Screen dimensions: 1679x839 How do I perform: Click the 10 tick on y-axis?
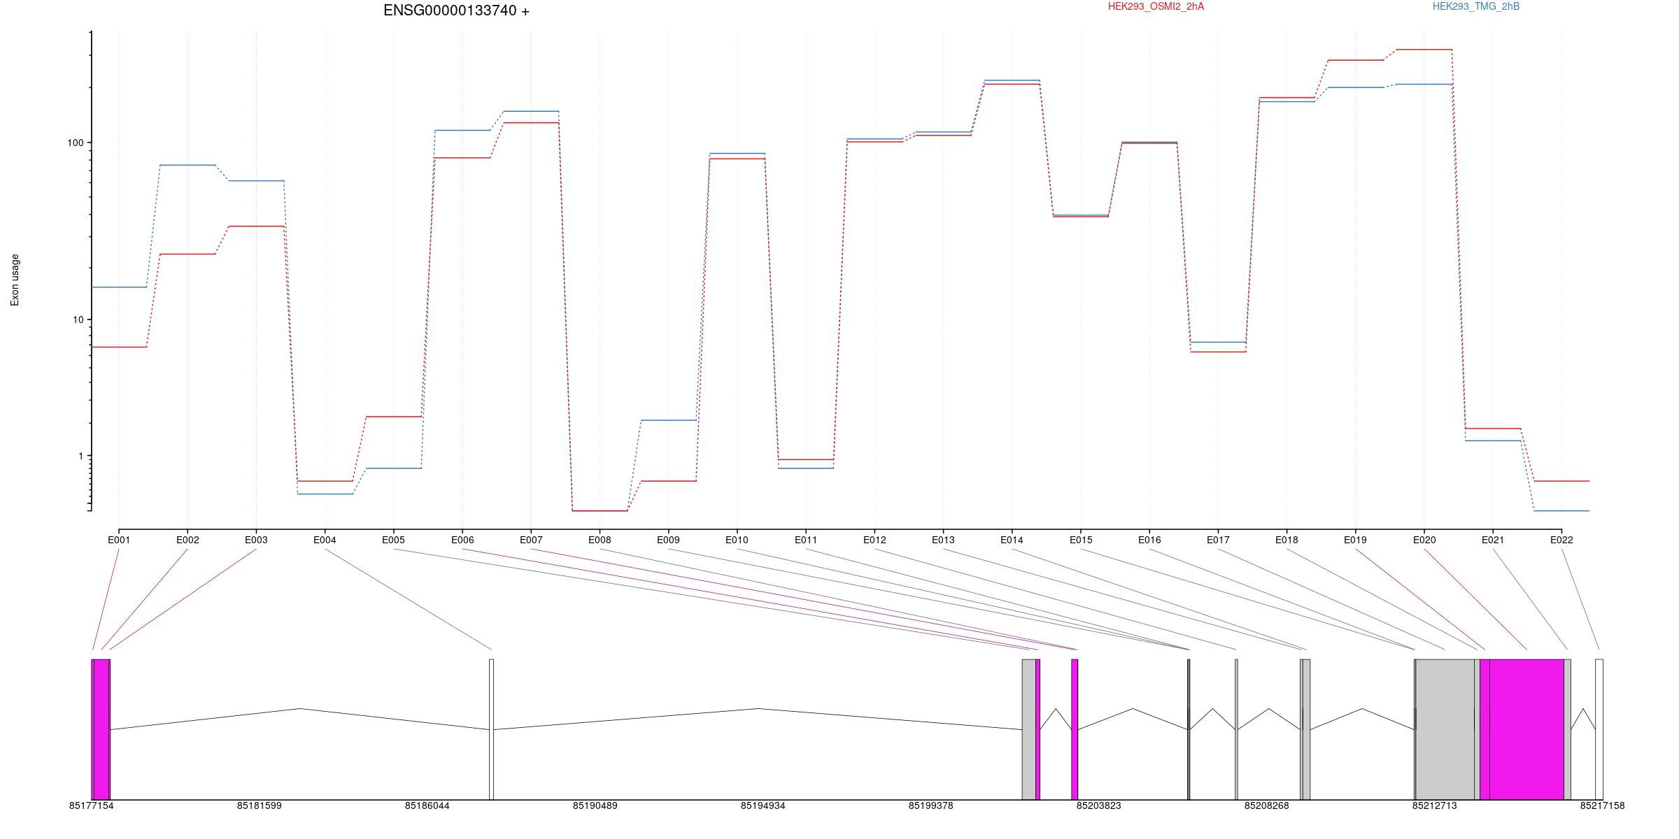coord(78,320)
